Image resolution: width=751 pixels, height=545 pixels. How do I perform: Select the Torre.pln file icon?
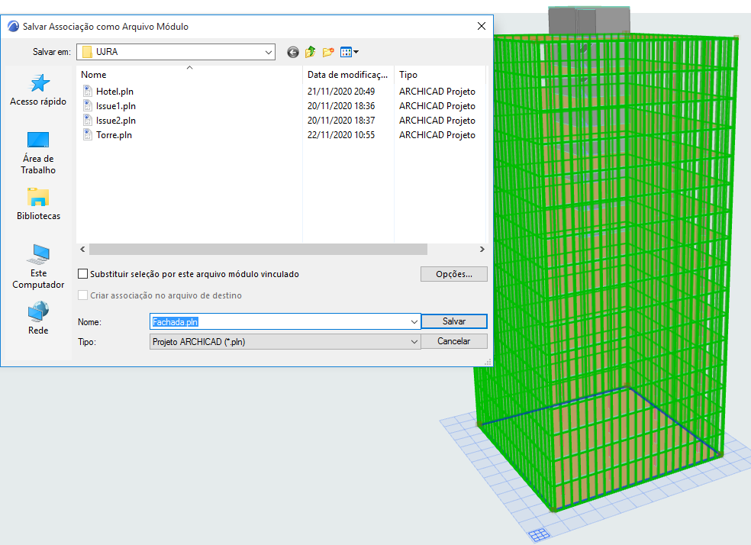(88, 134)
